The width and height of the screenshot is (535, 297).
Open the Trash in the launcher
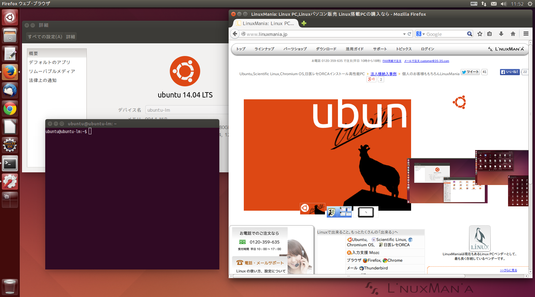[x=10, y=287]
